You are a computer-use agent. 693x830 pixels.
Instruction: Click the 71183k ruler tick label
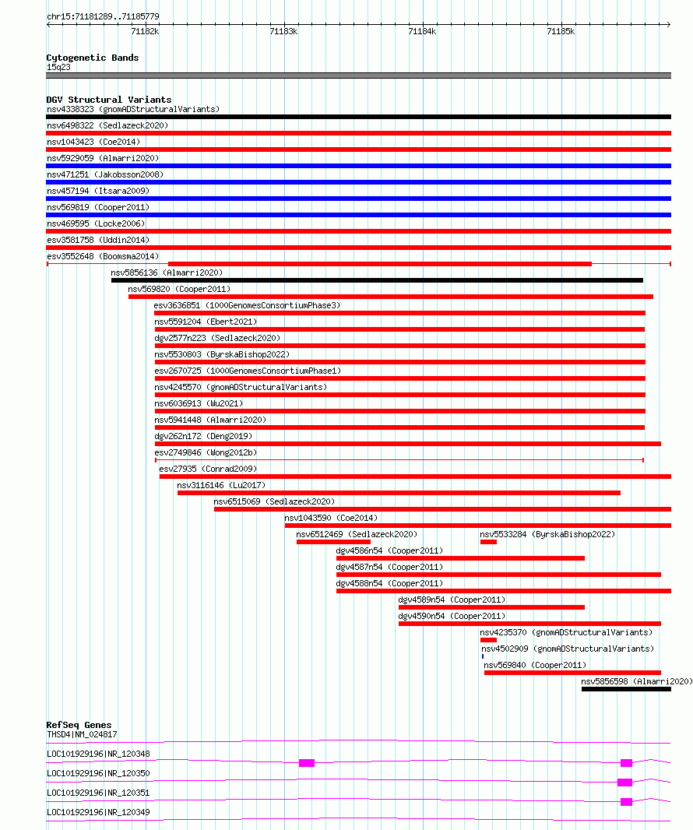tap(283, 32)
